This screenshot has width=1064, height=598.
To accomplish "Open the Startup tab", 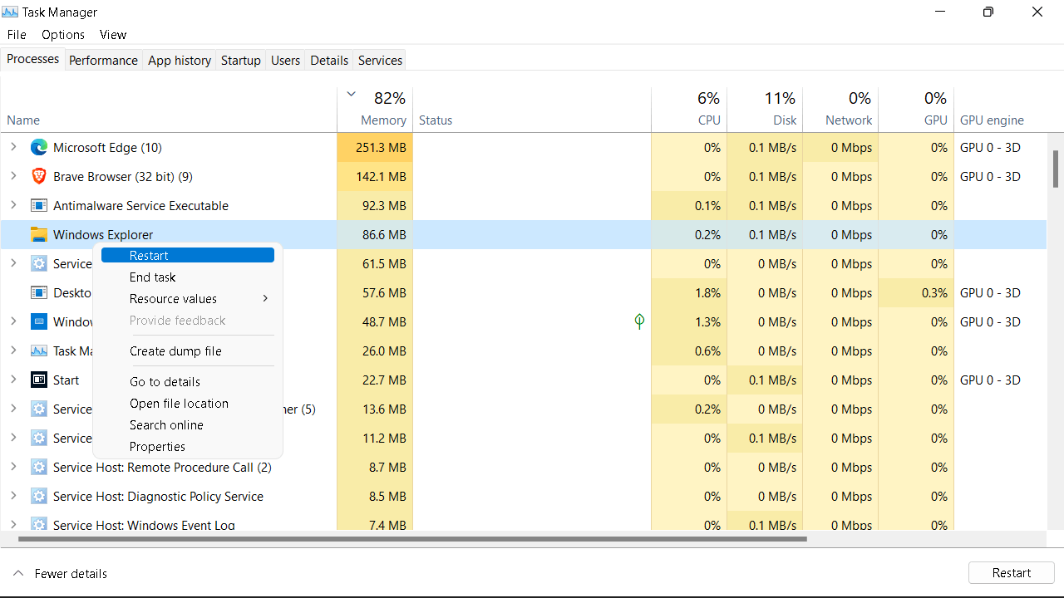I will [x=241, y=61].
